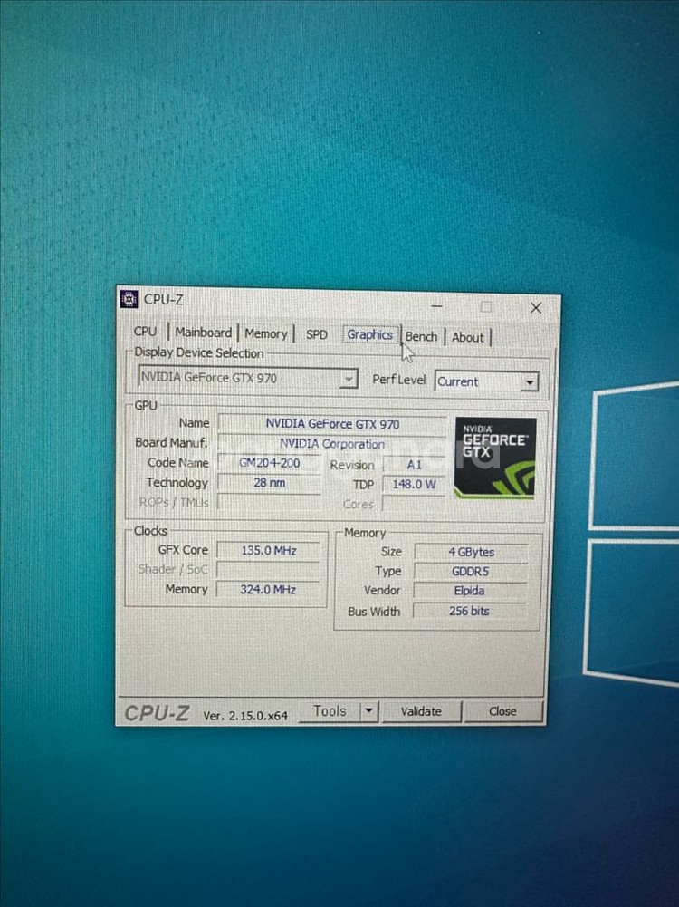This screenshot has width=679, height=907.
Task: Select the GFX Core clock value field
Action: [x=268, y=550]
